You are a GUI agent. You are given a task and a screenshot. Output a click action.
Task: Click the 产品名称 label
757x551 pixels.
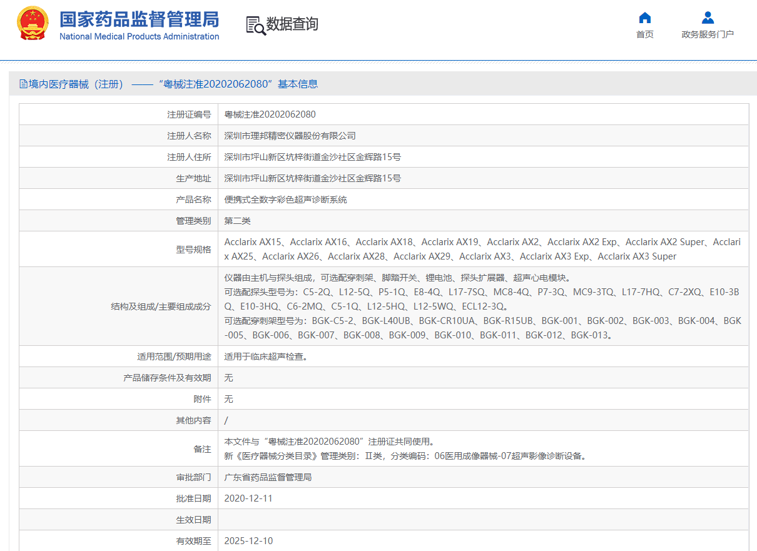coord(193,200)
